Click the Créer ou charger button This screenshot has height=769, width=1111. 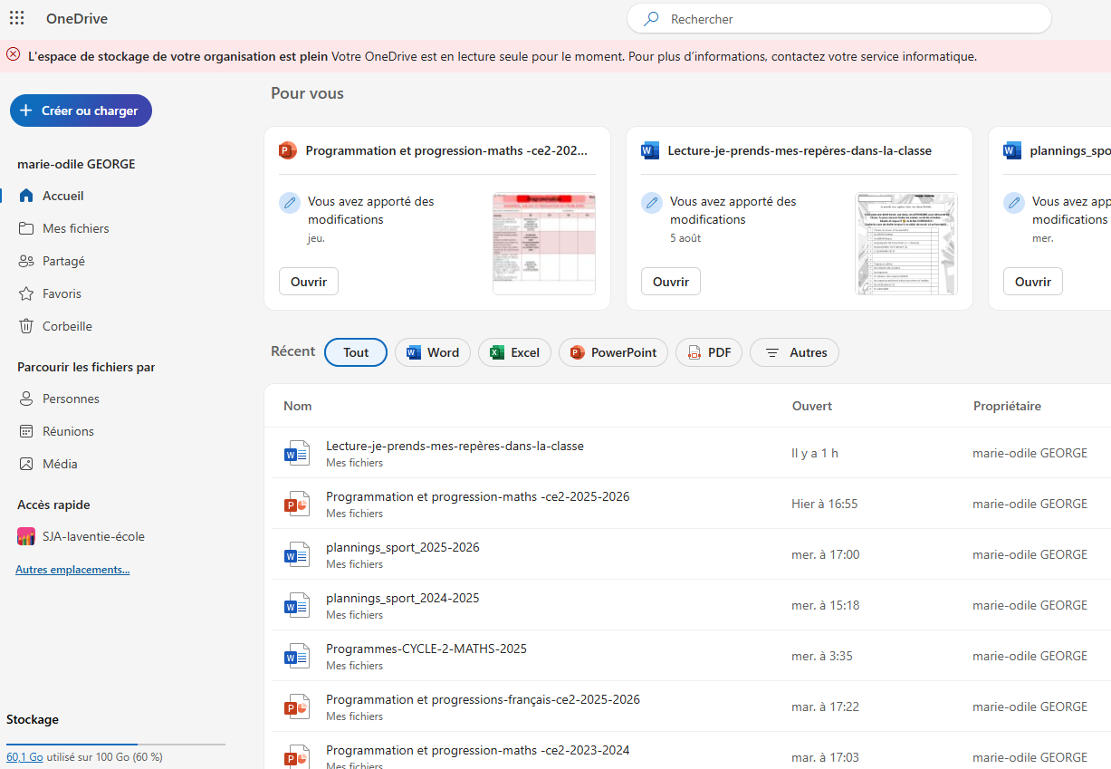pos(81,111)
